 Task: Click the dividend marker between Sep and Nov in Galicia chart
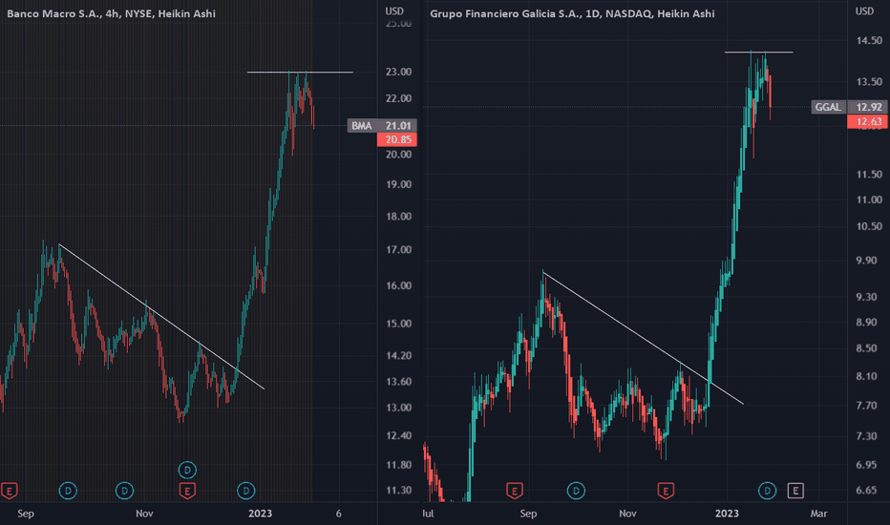(x=576, y=491)
